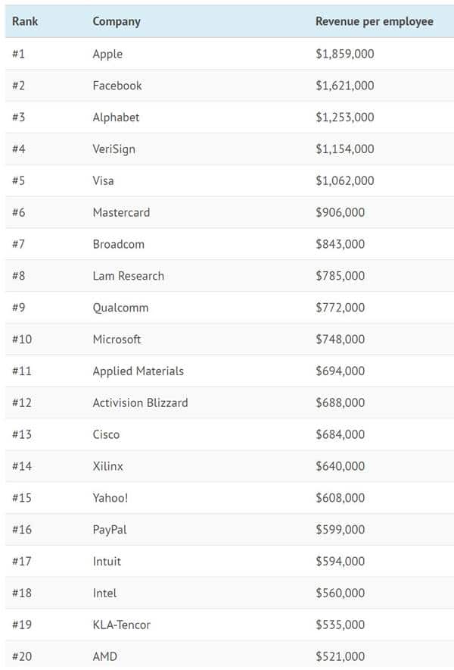
Task: Click Lam Research in the table
Action: pyautogui.click(x=128, y=276)
